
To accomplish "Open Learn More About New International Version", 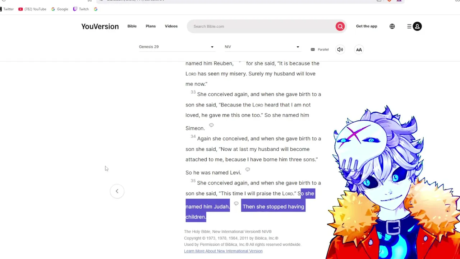I will 223,251.
